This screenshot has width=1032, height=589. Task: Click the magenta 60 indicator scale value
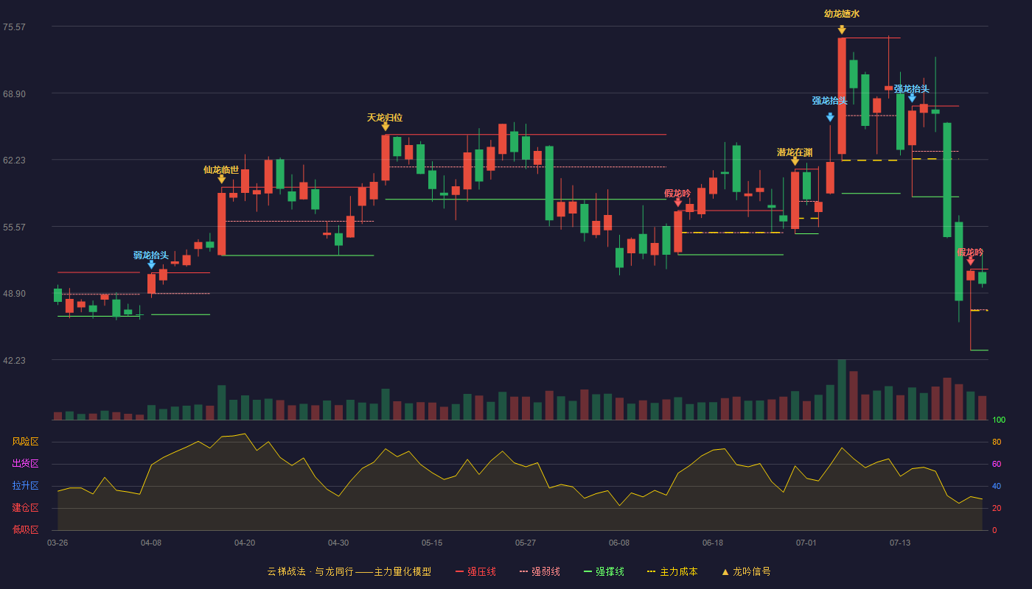tap(997, 464)
